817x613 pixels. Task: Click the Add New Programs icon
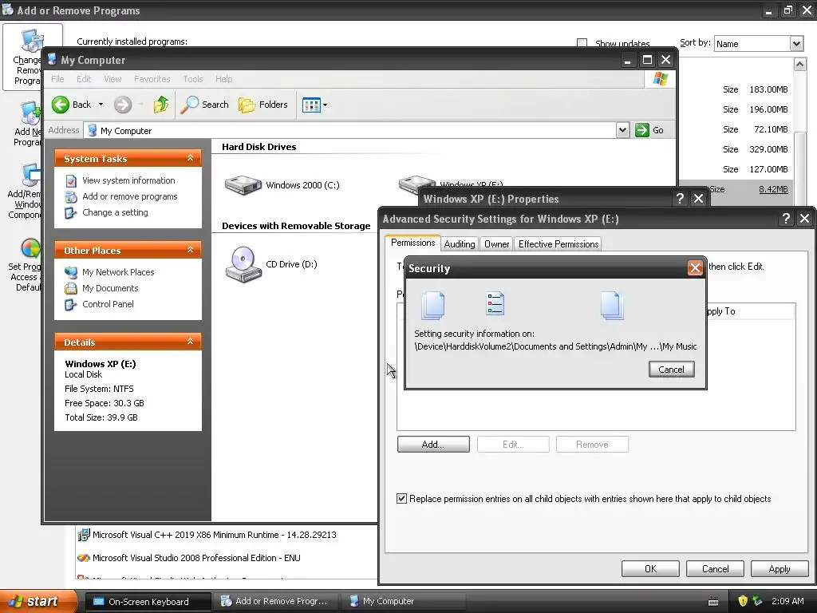31,113
